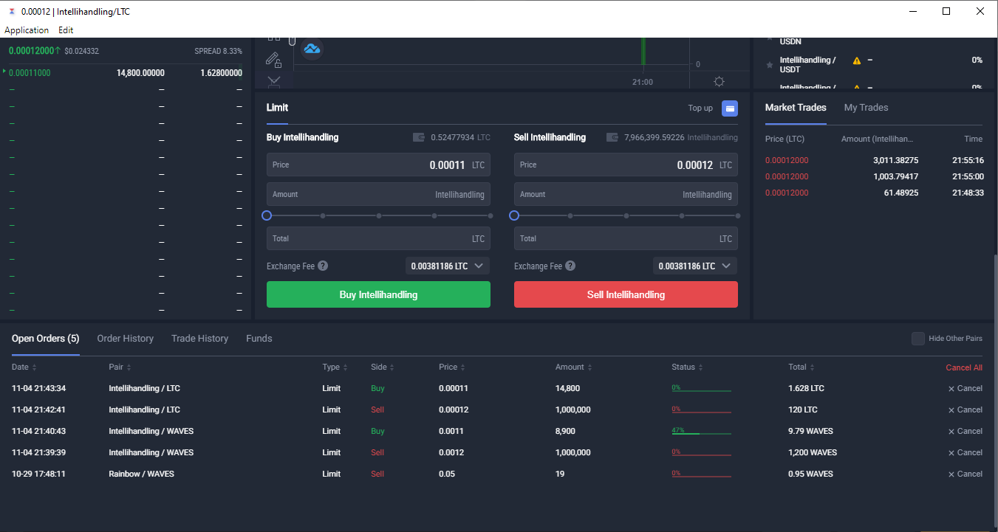This screenshot has width=998, height=532.
Task: Enable Hide Other Pairs checkbox
Action: (x=918, y=339)
